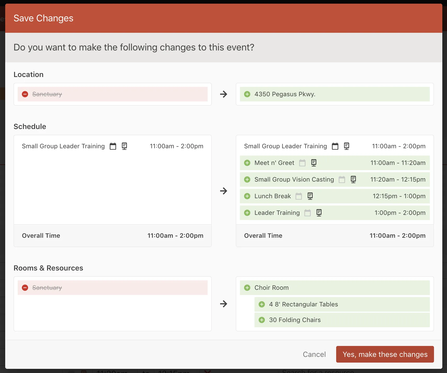Click calendar icon beside Meet n' Greet
Viewport: 447px width, 373px height.
point(302,163)
